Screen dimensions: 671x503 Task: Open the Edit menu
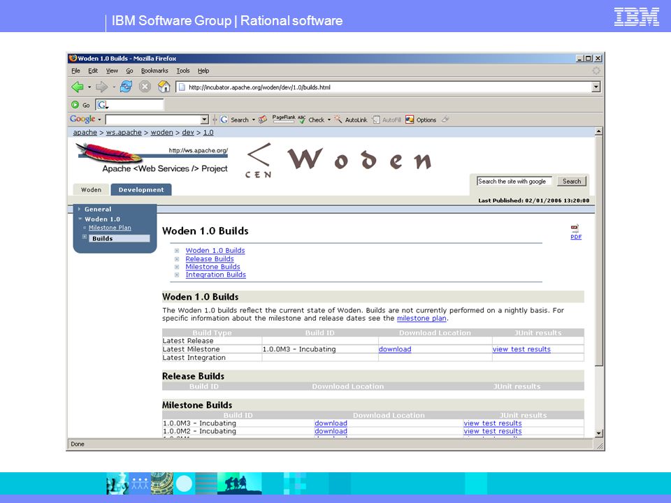tap(93, 71)
